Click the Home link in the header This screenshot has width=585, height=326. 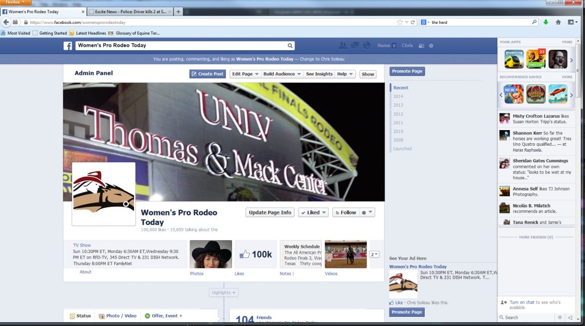tap(384, 46)
